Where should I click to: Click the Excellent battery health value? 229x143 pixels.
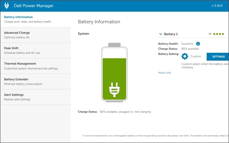(187, 44)
